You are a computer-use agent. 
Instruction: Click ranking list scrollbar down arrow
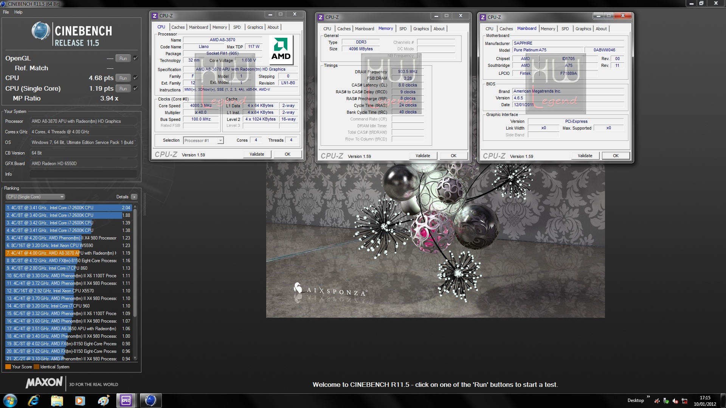click(135, 358)
